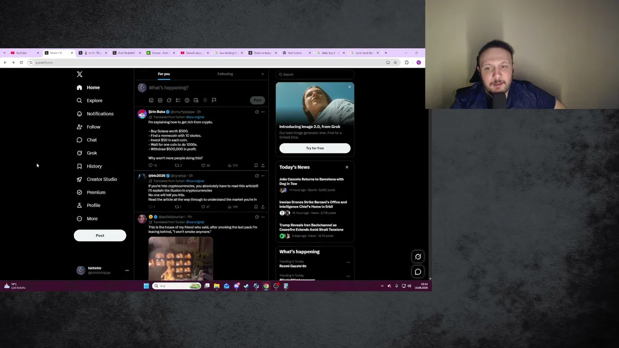This screenshot has width=619, height=348.
Task: Switch to the YouTube browser tab
Action: click(25, 53)
